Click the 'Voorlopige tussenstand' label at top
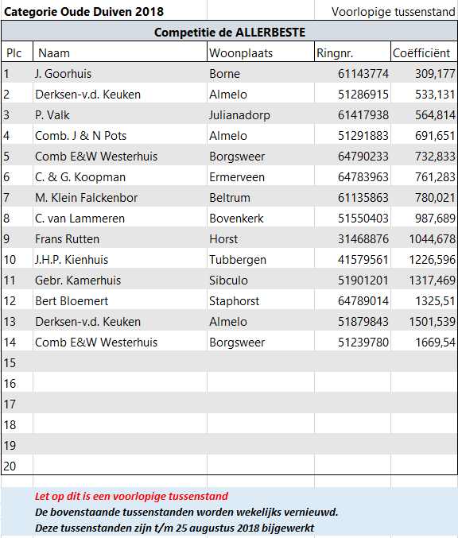Image resolution: width=458 pixels, height=538 pixels. coord(393,12)
